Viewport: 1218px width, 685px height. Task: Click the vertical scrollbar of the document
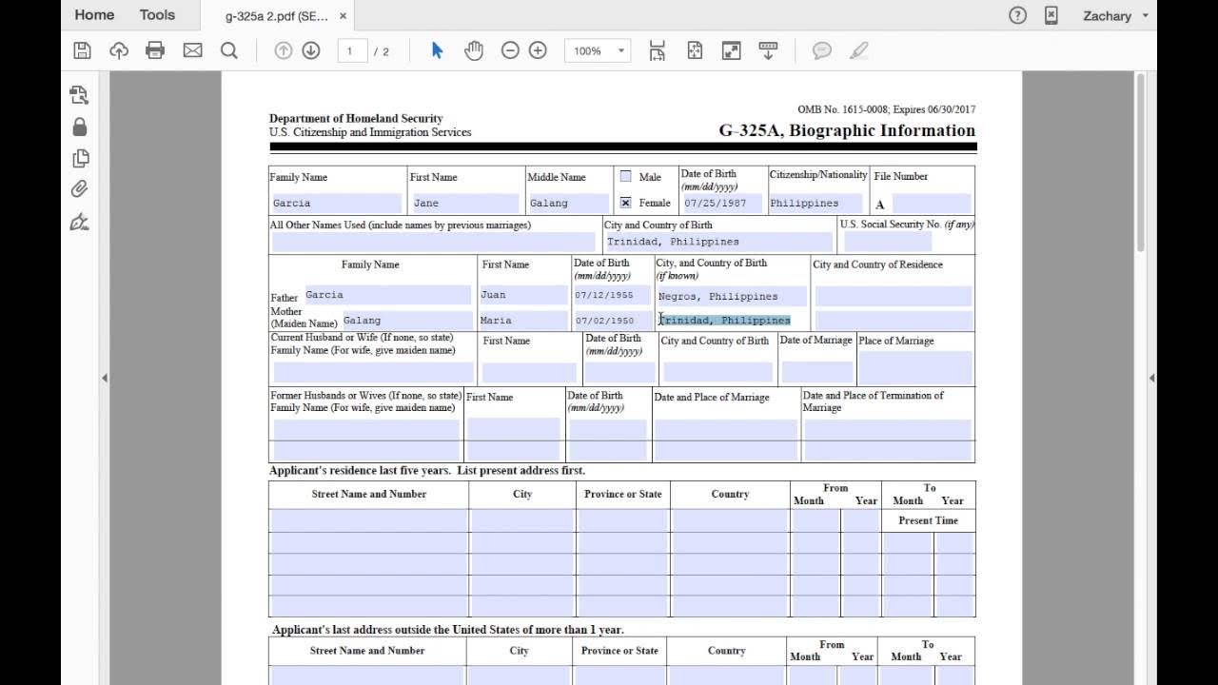(1141, 162)
